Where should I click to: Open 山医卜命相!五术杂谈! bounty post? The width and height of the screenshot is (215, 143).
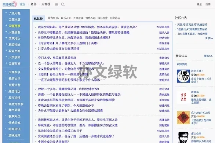[201, 80]
